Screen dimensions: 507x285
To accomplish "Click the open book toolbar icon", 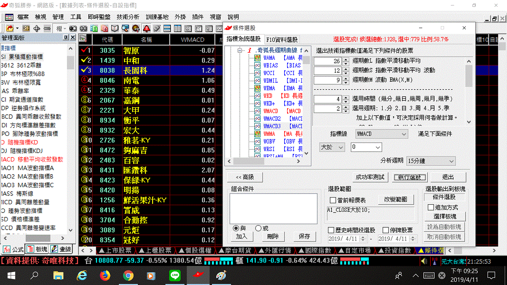I will [x=115, y=28].
